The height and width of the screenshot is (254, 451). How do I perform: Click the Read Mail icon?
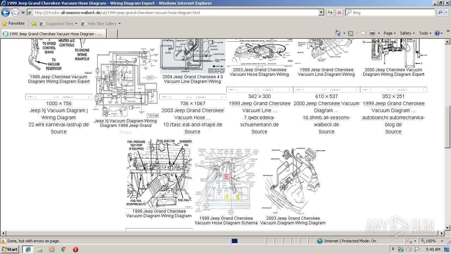point(364,33)
